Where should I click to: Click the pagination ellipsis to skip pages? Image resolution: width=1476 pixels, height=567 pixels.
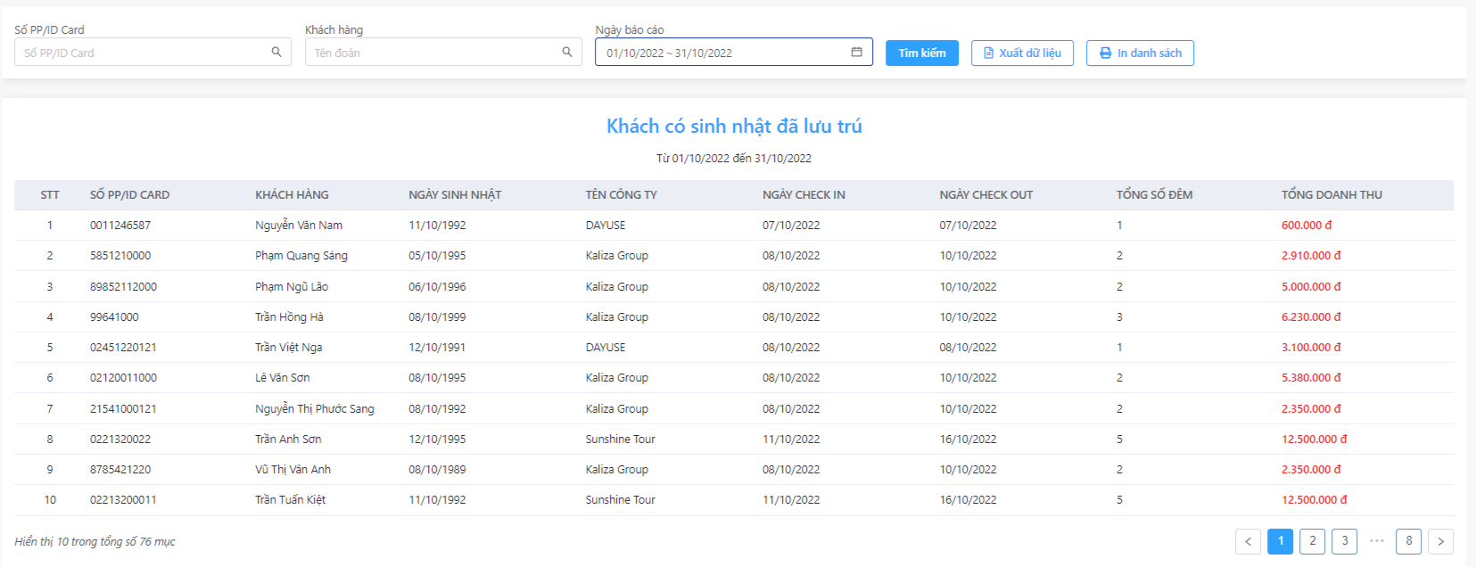pos(1377,541)
